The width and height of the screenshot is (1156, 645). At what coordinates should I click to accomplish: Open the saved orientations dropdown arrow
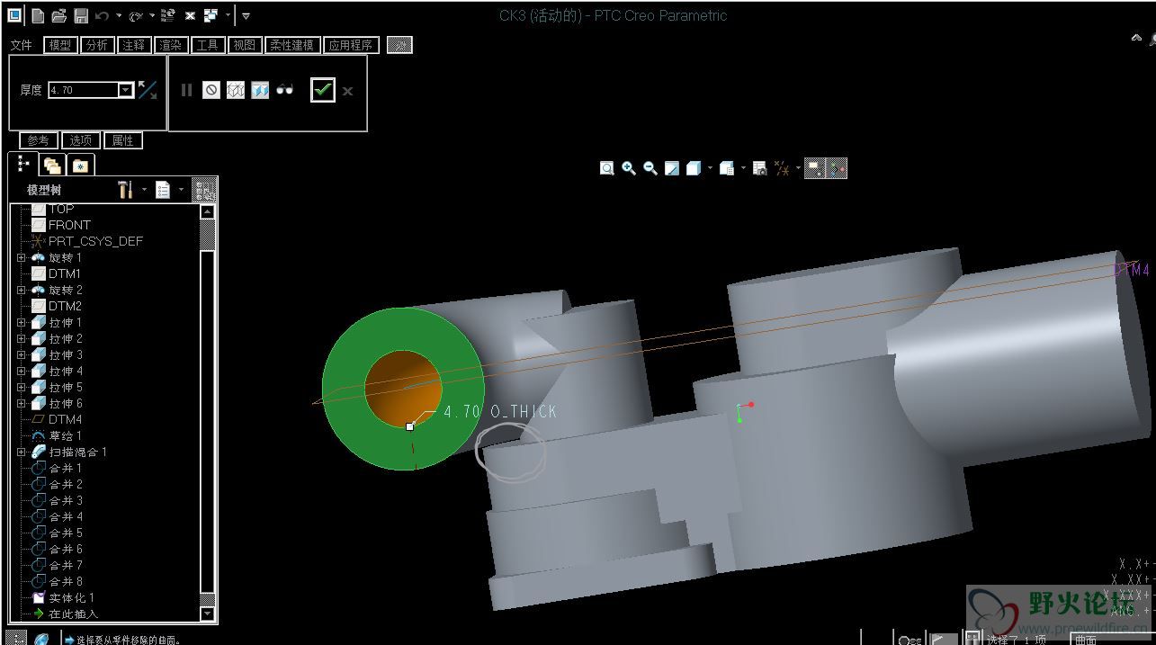(743, 168)
